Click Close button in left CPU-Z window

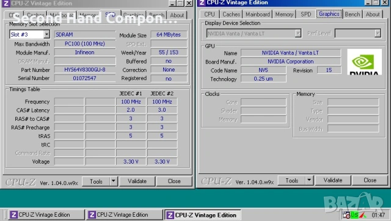click(174, 181)
